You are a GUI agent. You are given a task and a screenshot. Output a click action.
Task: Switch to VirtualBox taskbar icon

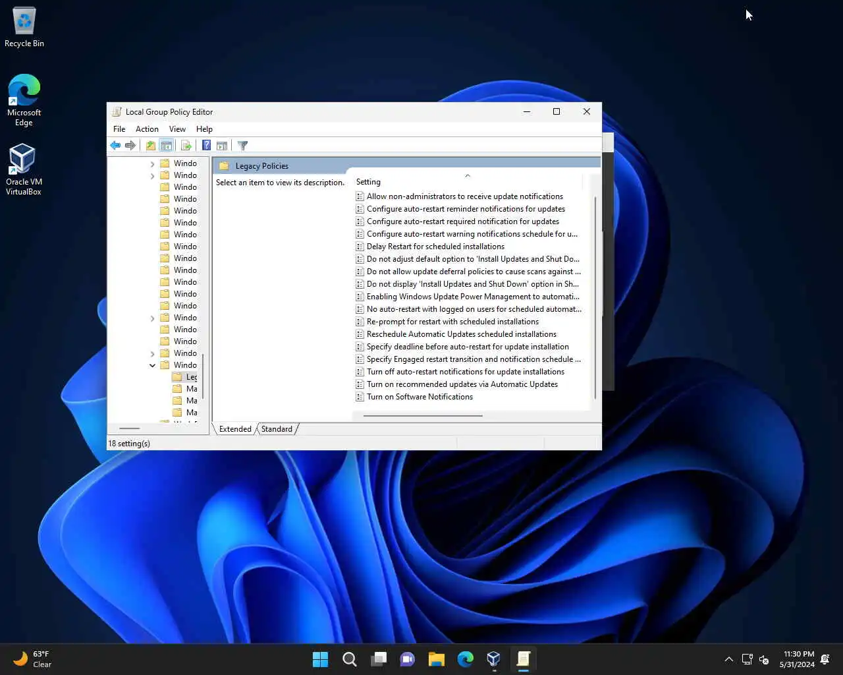tap(494, 659)
